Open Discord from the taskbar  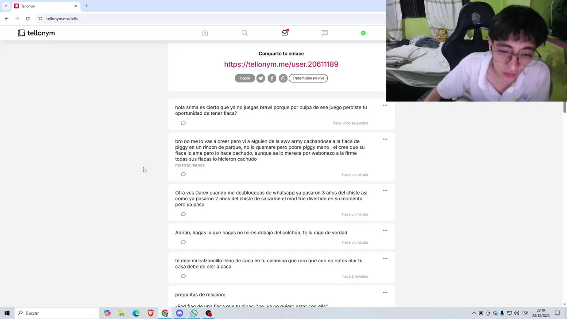179,313
